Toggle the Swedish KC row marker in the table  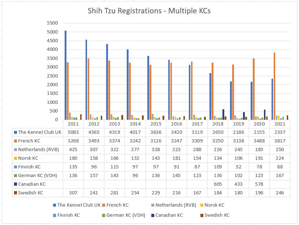click(x=15, y=193)
